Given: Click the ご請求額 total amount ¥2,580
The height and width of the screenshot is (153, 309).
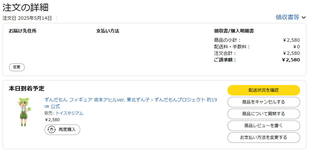Looking at the screenshot, I should (291, 60).
